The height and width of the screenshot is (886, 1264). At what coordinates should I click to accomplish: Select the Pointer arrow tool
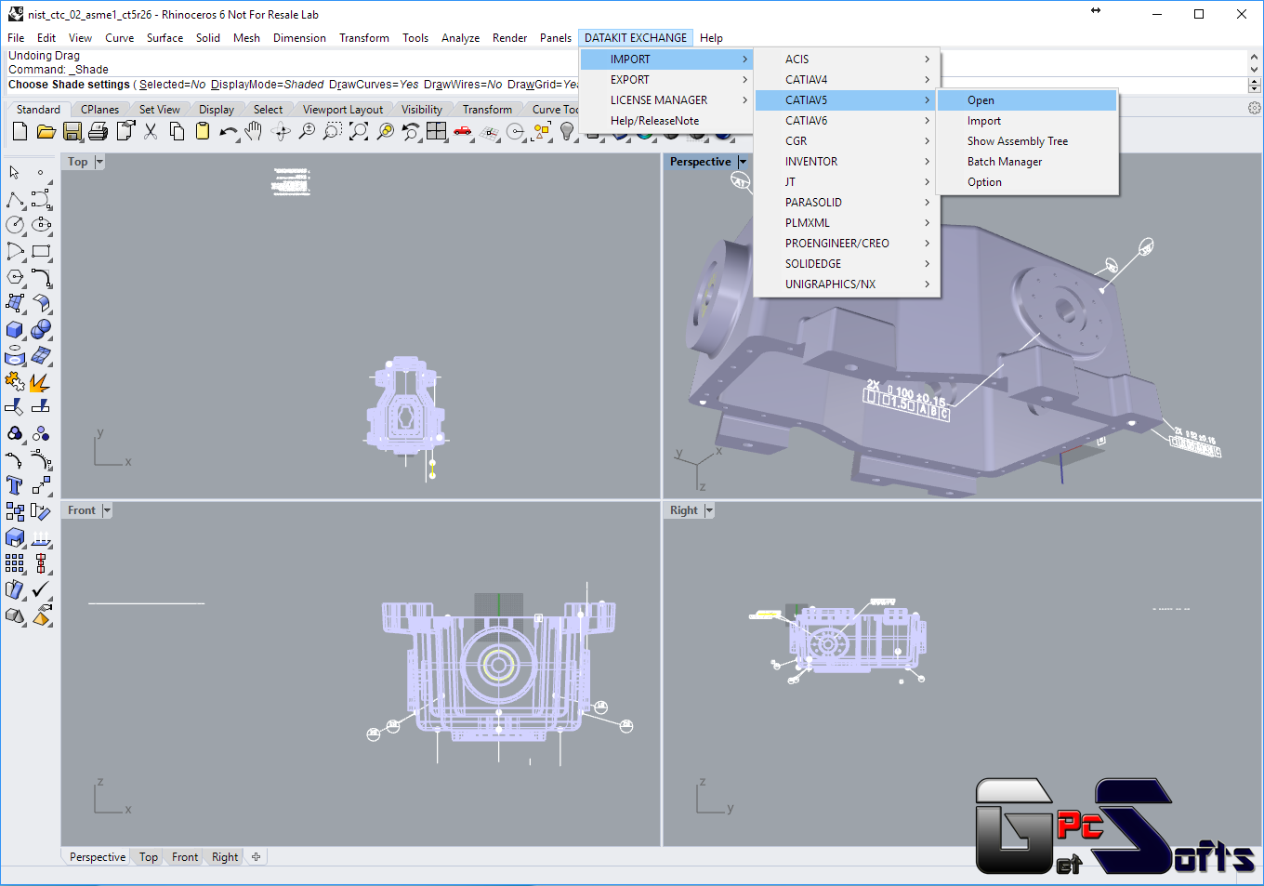tap(15, 173)
